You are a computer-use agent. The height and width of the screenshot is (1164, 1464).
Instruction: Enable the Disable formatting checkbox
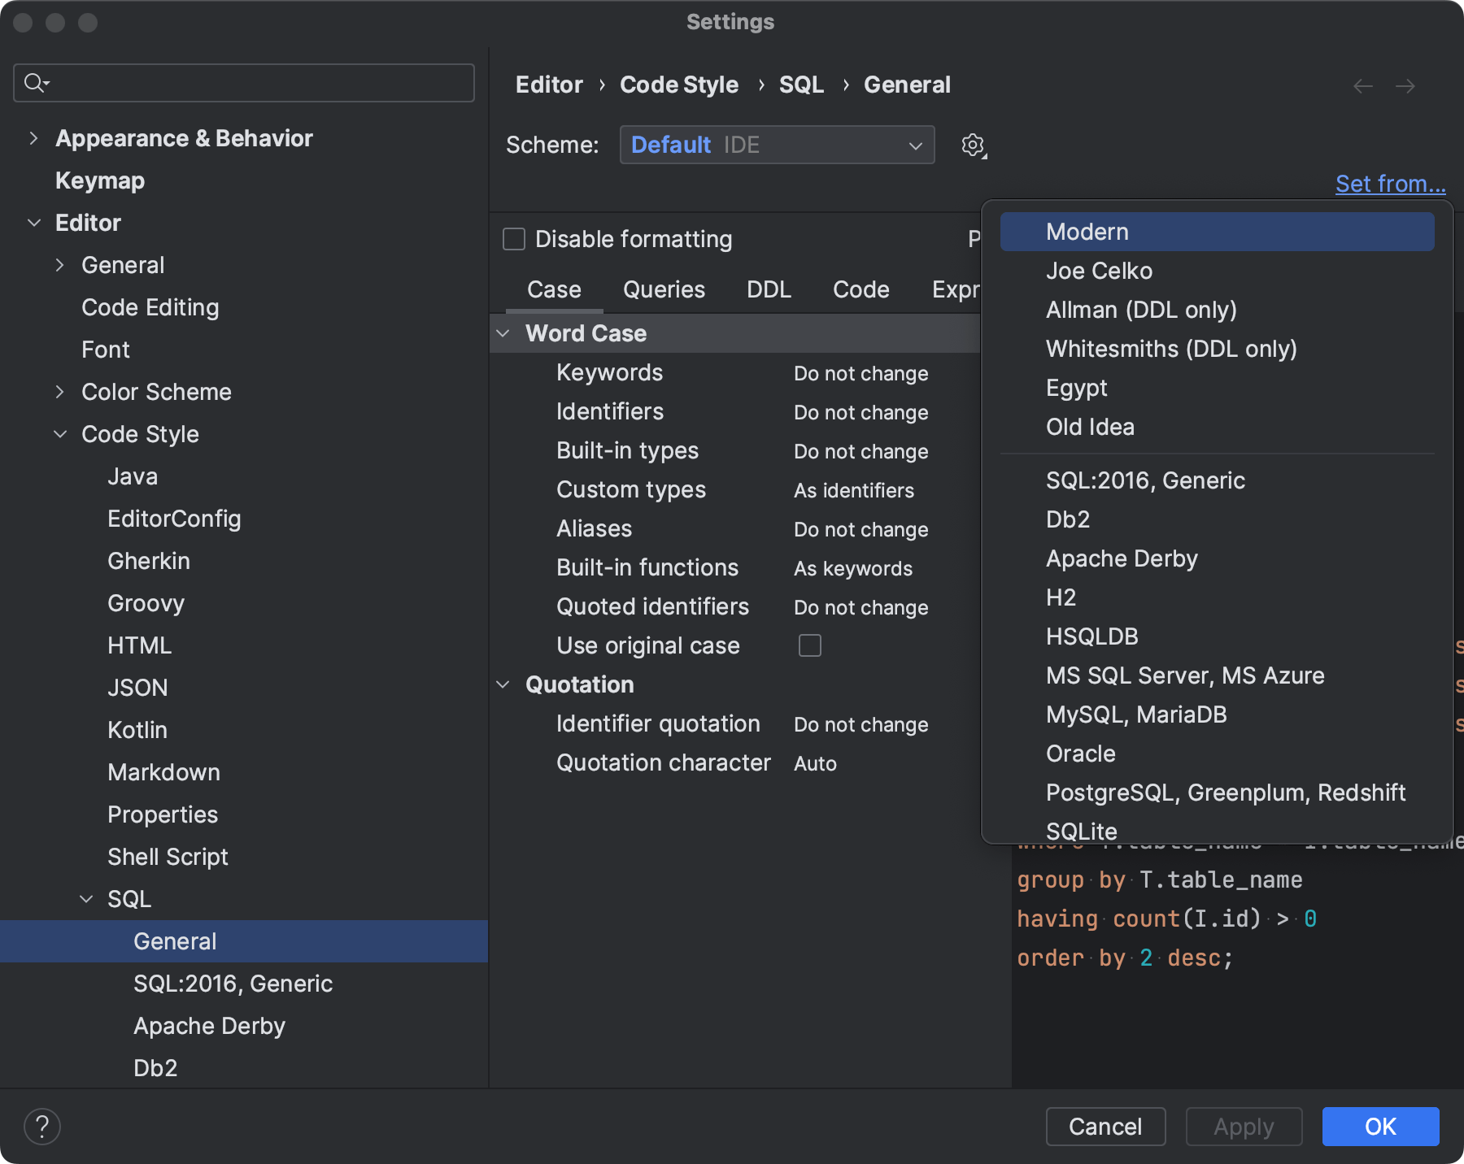[x=513, y=239]
